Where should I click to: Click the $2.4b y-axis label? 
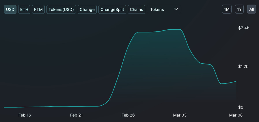(x=244, y=28)
